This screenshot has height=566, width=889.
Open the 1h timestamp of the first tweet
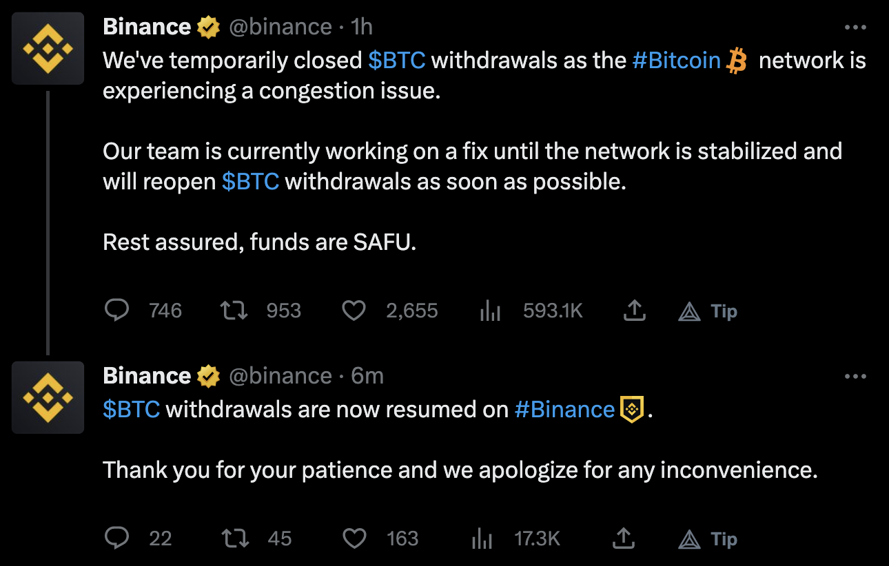point(362,28)
